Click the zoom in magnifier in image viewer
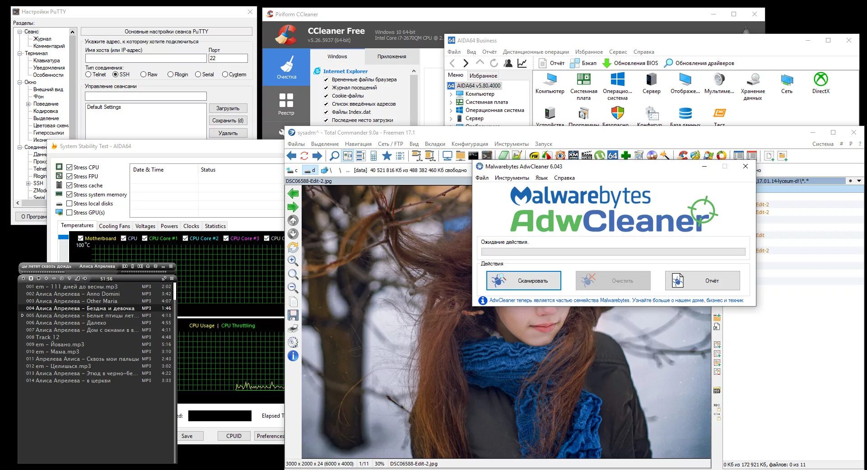Viewport: 867px width, 470px height. point(293,261)
